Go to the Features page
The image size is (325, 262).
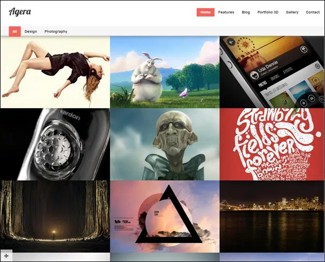click(226, 12)
